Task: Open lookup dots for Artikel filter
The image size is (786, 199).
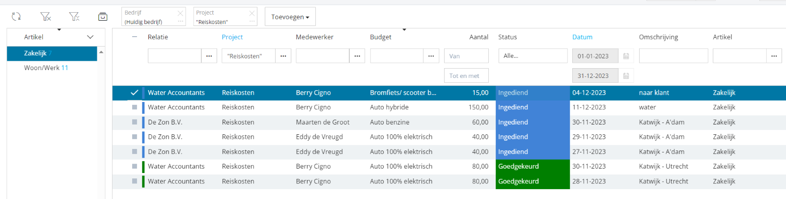Action: point(774,56)
